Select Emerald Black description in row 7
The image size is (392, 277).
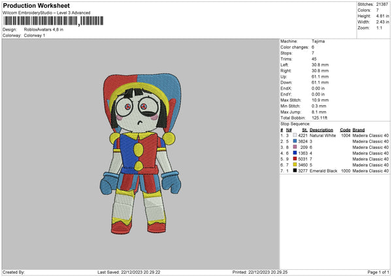click(x=323, y=171)
